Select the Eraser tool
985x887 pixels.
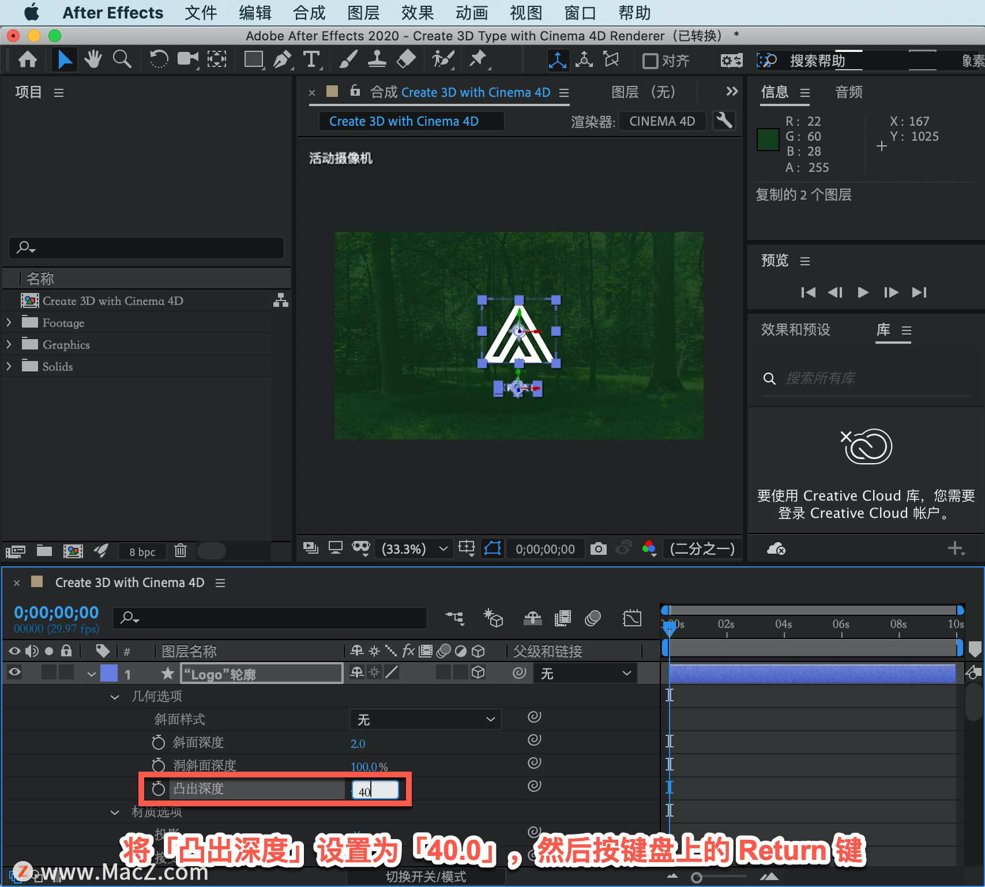click(x=407, y=59)
